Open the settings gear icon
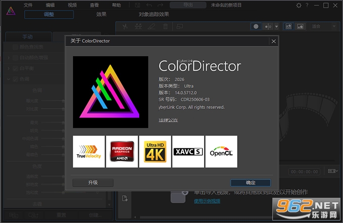Screen dimensions: 343x223 [x=299, y=5]
